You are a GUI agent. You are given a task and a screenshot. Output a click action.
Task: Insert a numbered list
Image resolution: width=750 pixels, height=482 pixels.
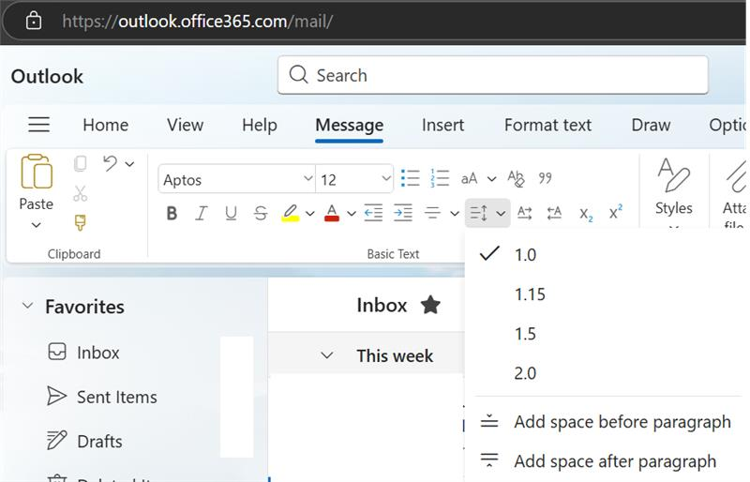pyautogui.click(x=439, y=178)
